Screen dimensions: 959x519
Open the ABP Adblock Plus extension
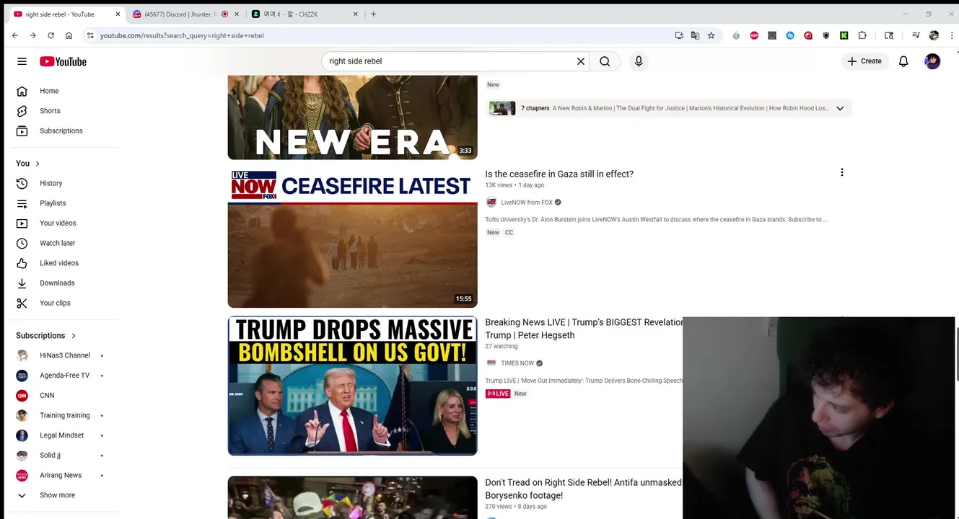[754, 35]
